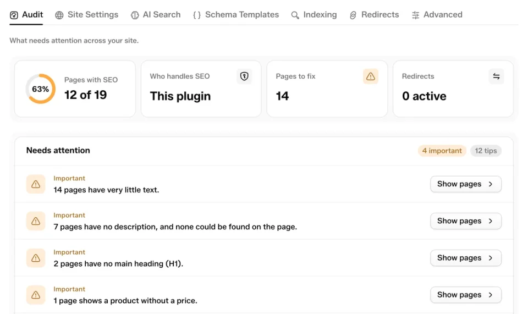
Task: Click warning icon beside 'product without a price'
Action: (x=36, y=295)
